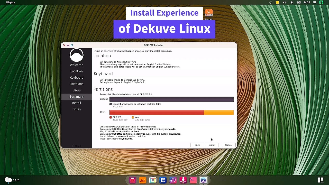Select the Summary step in sidebar
This screenshot has width=329, height=185.
tap(77, 97)
